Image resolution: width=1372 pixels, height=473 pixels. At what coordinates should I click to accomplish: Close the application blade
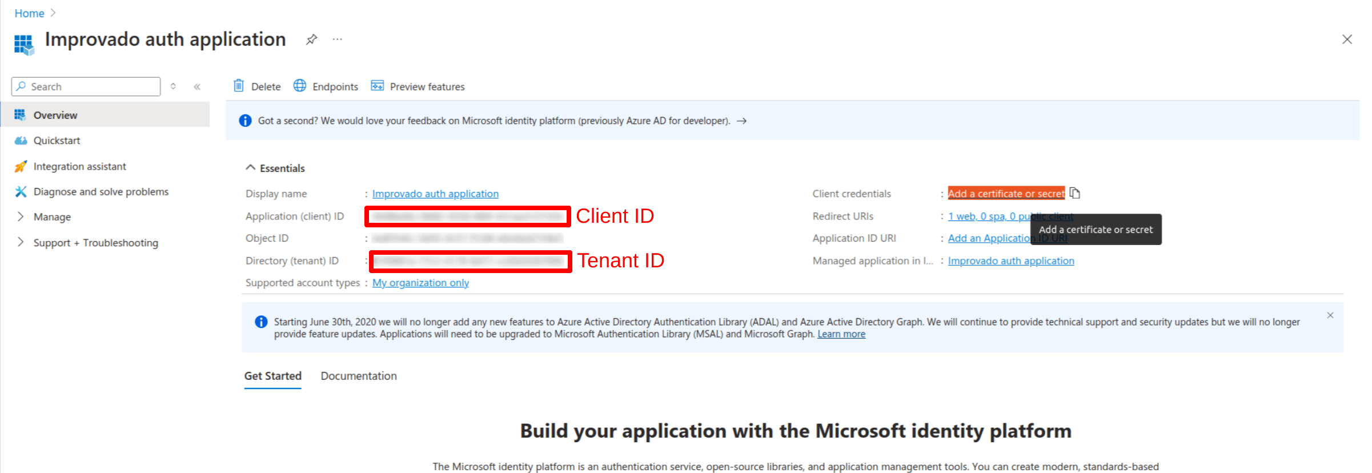[x=1347, y=39]
